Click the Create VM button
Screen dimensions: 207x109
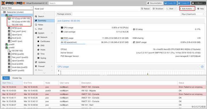(x=170, y=3)
